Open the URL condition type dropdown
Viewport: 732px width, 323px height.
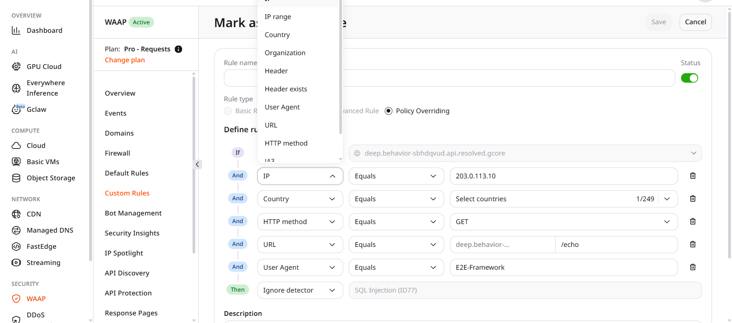coord(300,245)
